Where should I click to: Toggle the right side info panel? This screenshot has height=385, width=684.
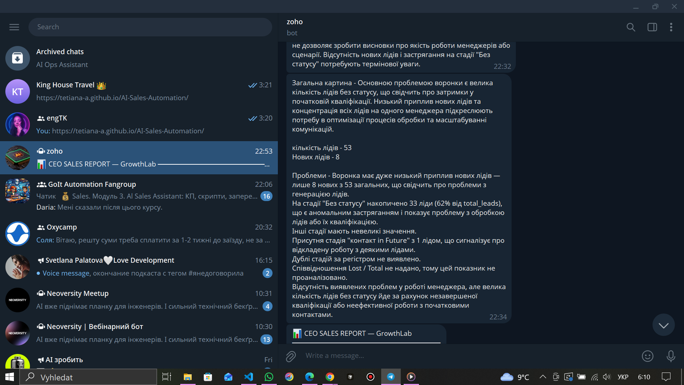coord(652,27)
